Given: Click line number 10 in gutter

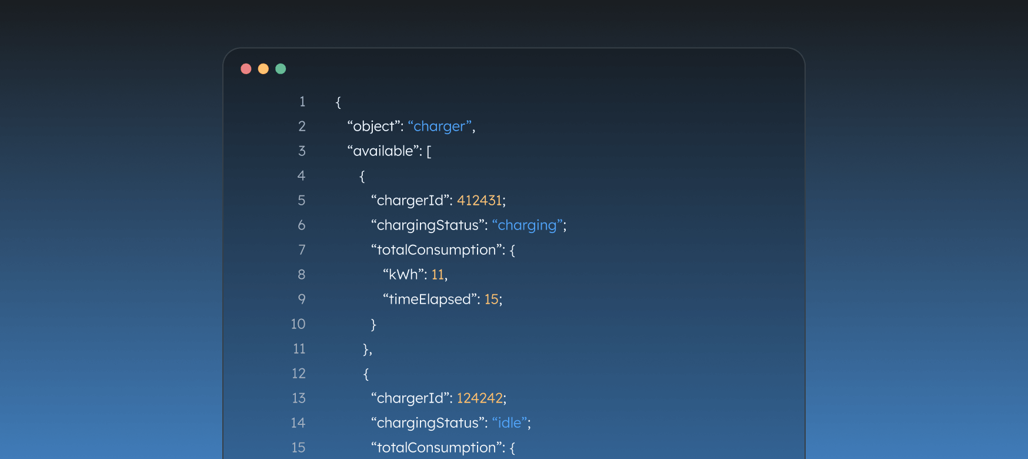Looking at the screenshot, I should coord(298,324).
